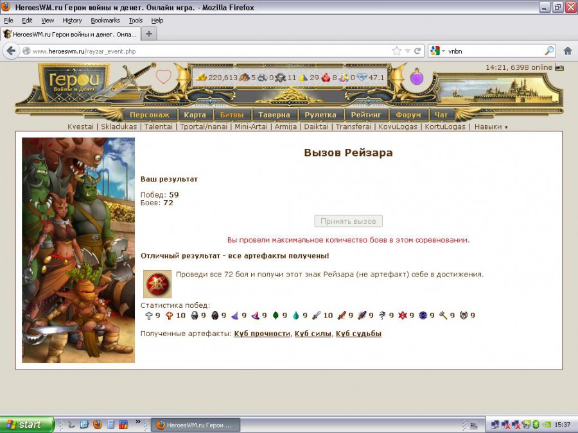The width and height of the screenshot is (578, 433).
Task: Bookmark this page with the star
Action: click(x=397, y=51)
